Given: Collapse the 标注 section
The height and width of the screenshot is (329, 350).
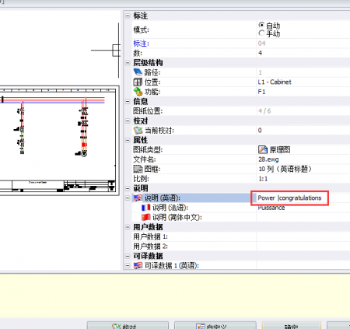Looking at the screenshot, I should click(x=128, y=16).
